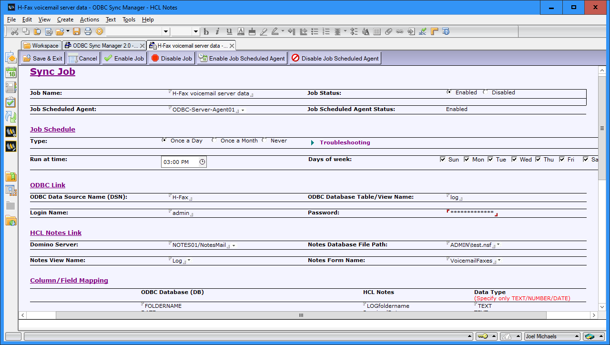
Task: Set Job Status to Disabled
Action: pyautogui.click(x=485, y=92)
